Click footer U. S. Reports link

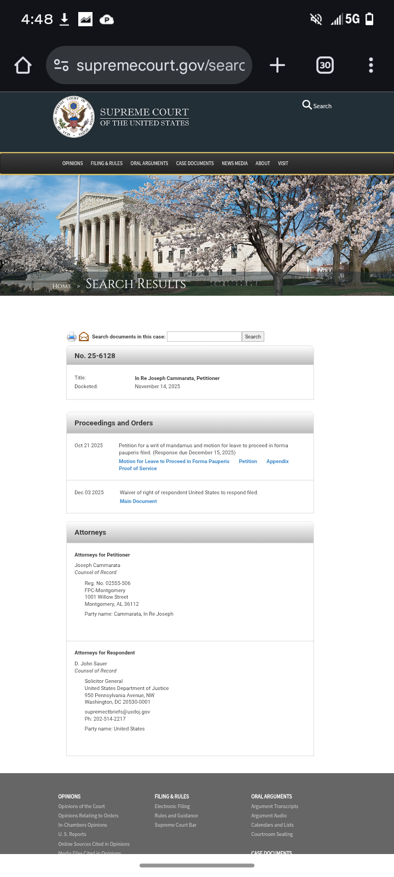pos(72,834)
